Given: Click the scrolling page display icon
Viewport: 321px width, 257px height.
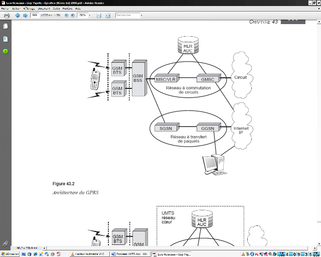Looking at the screenshot, I should coord(99,16).
